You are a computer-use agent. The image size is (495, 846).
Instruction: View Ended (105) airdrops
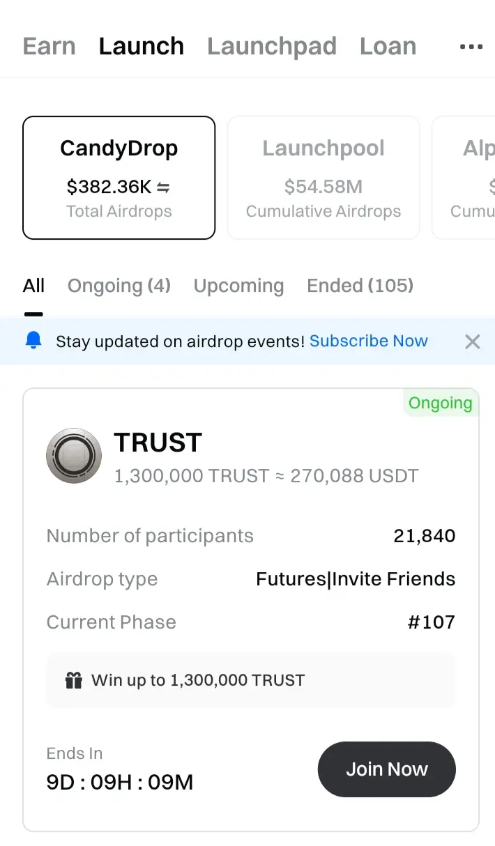coord(360,286)
